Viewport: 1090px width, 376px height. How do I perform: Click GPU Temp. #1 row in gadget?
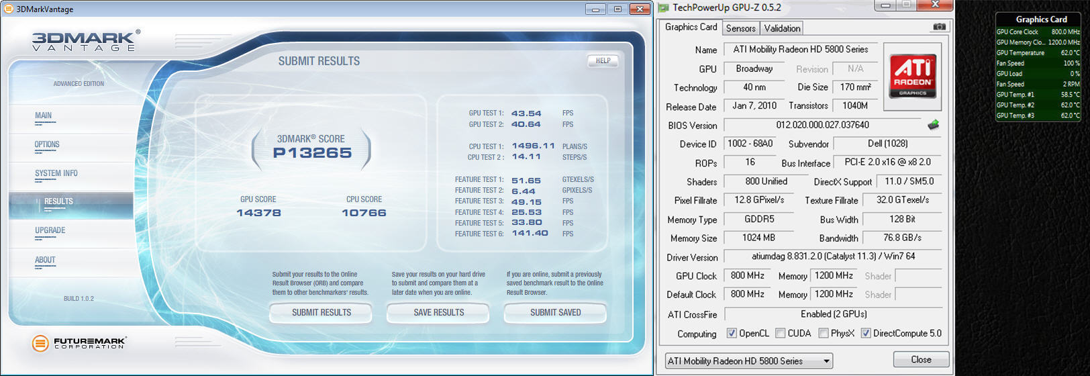pyautogui.click(x=1038, y=95)
